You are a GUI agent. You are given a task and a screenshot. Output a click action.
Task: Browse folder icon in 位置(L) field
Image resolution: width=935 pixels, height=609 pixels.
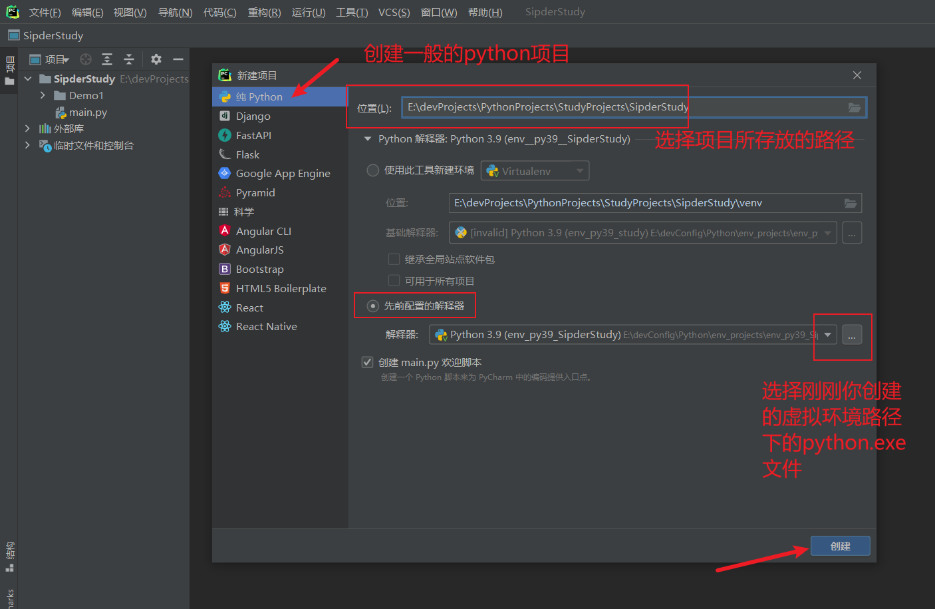point(855,107)
